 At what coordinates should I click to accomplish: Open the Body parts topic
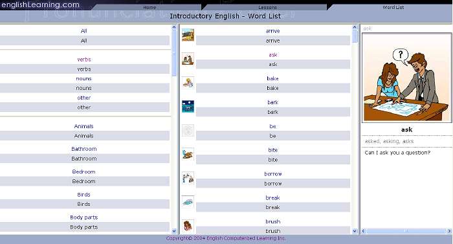tap(83, 217)
